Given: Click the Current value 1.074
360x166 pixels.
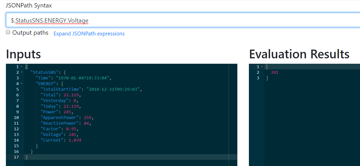Looking at the screenshot, I should [75, 140].
